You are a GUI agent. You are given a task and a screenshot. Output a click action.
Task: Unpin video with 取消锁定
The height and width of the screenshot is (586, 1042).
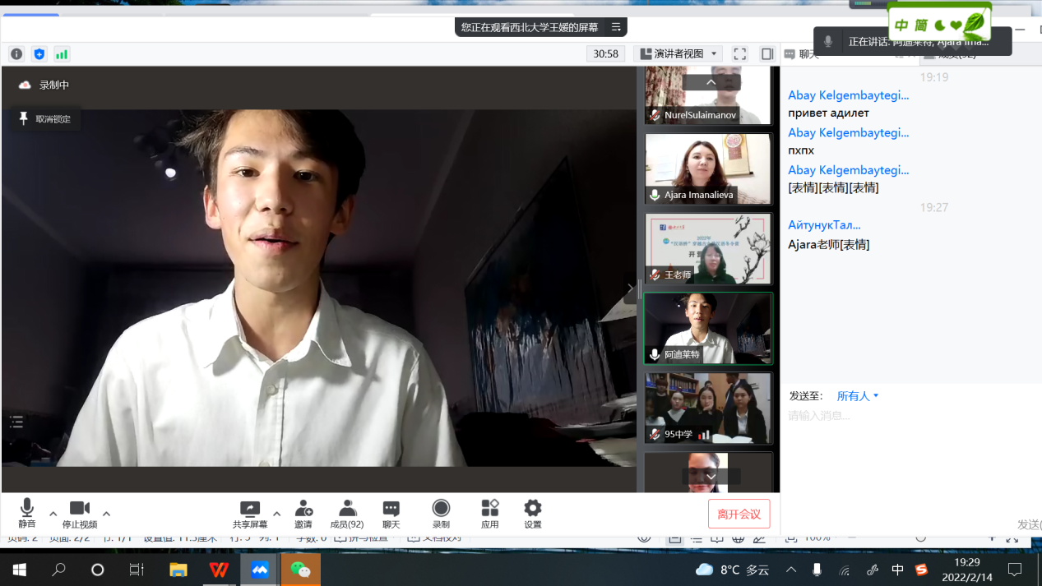point(45,119)
